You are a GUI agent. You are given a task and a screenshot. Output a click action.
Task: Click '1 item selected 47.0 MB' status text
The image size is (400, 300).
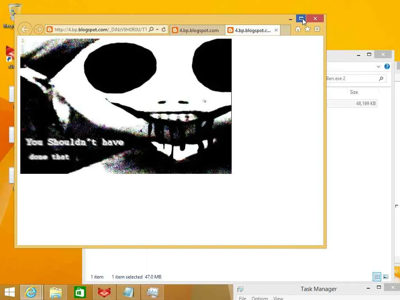pos(136,277)
